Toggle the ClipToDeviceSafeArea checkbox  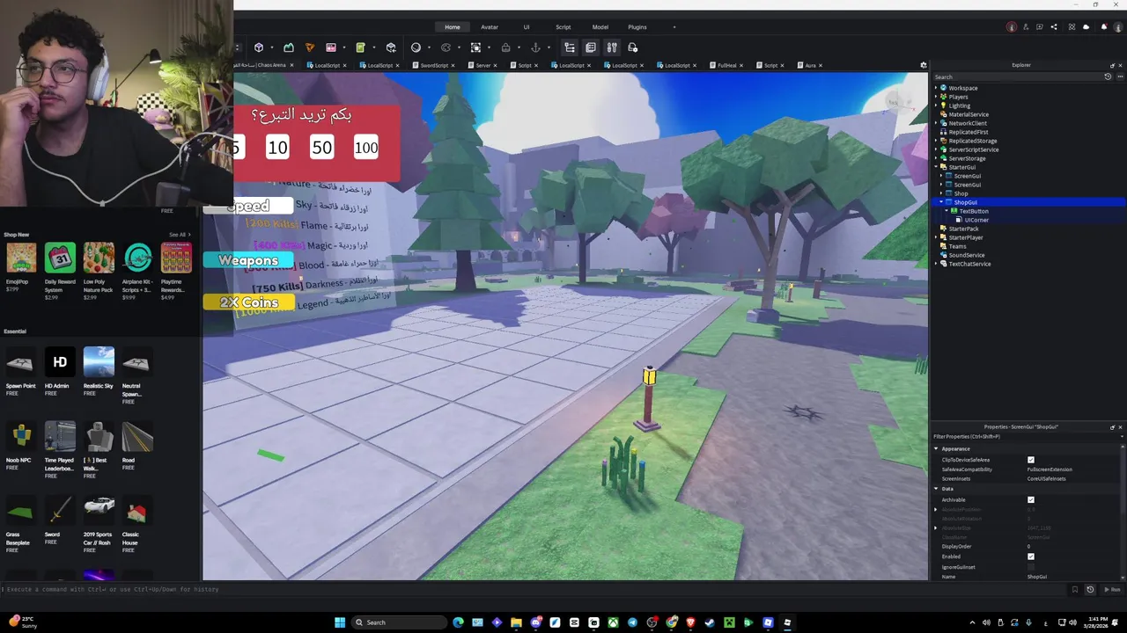point(1031,460)
